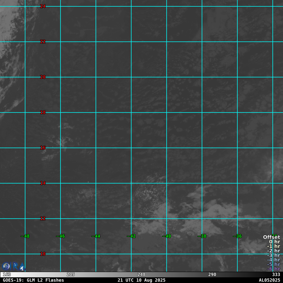The width and height of the screenshot is (283, 283).
Task: Click the colorbar value 248
Action: [x=141, y=275]
